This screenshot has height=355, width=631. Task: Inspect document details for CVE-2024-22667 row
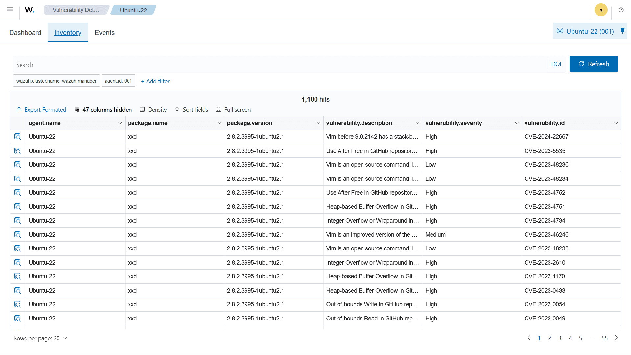point(18,137)
